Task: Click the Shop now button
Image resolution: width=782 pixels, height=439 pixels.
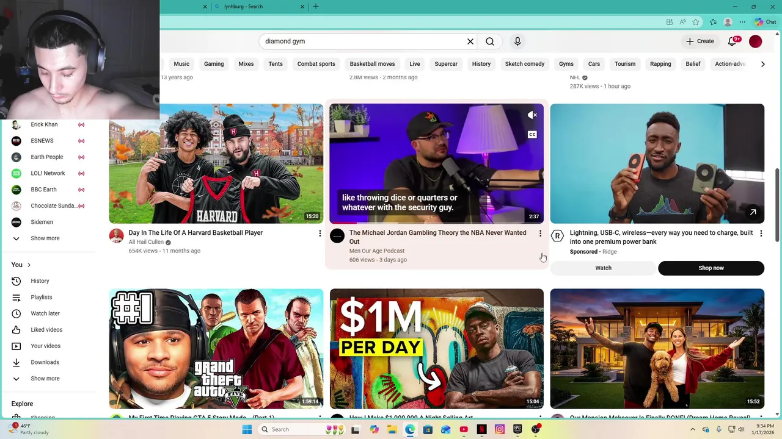Action: [x=711, y=268]
